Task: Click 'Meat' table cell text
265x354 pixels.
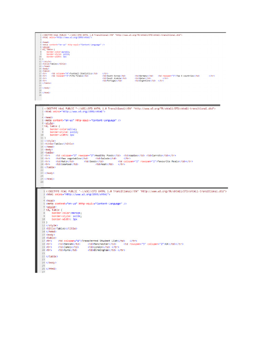Action: coord(104,164)
